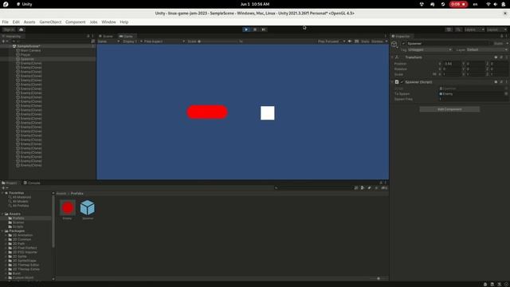The height and width of the screenshot is (287, 510).
Task: Open the Play Focused dropdown
Action: point(331,41)
